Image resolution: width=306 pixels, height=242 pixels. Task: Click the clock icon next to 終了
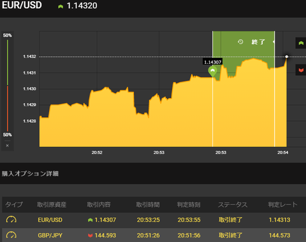240,41
